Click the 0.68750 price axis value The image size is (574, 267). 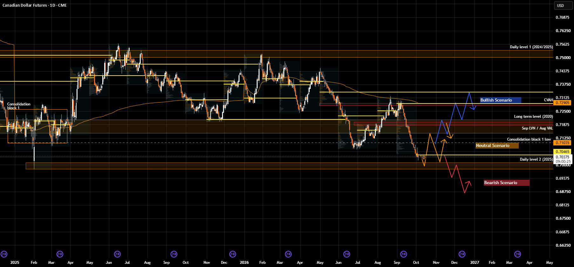coord(563,192)
